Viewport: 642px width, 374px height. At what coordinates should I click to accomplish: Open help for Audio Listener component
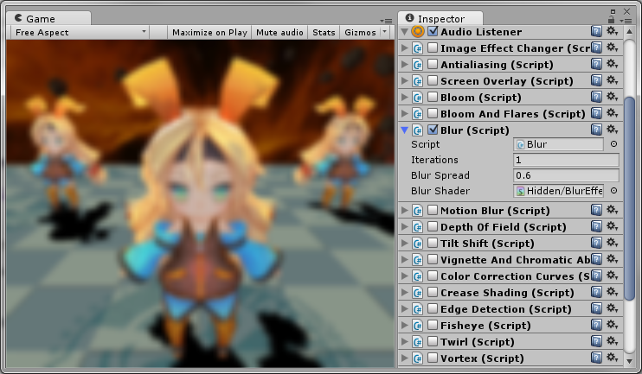click(x=596, y=31)
